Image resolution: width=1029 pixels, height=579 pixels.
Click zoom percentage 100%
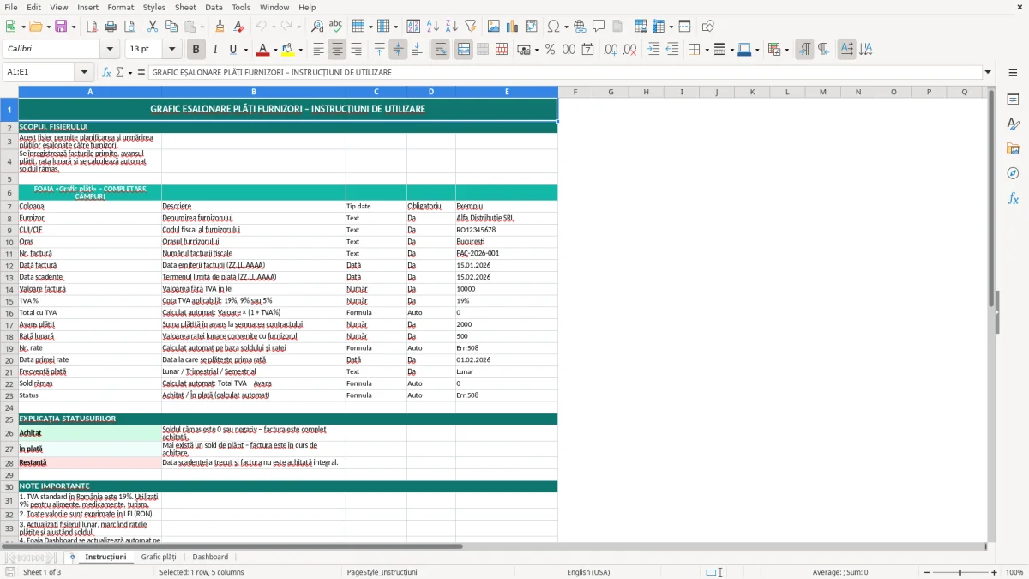click(1014, 572)
